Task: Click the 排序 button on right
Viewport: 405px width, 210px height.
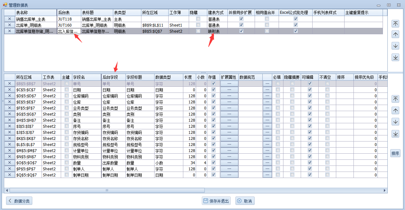Action: coord(395,153)
